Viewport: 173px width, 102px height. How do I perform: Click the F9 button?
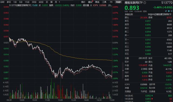pos(111,2)
